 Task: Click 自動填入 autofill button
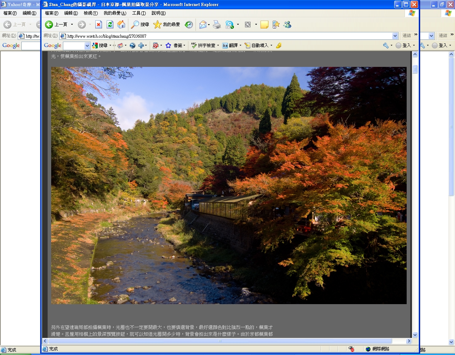(x=256, y=46)
